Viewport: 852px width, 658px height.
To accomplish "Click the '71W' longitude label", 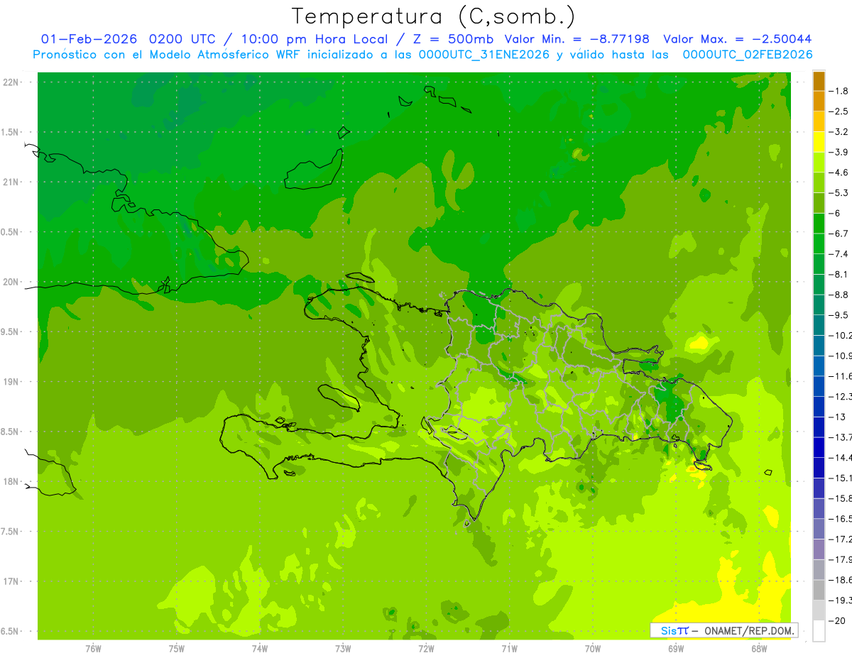I will [x=509, y=648].
